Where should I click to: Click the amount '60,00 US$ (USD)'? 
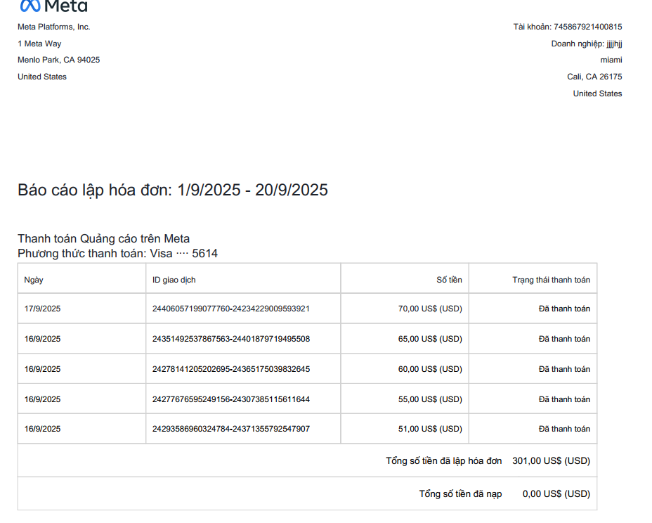[431, 369]
